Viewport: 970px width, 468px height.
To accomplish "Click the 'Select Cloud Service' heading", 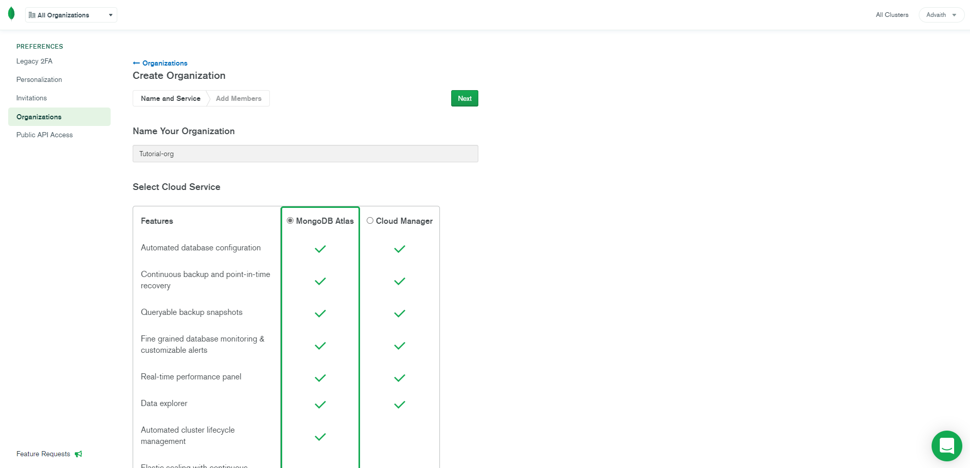I will coord(176,187).
